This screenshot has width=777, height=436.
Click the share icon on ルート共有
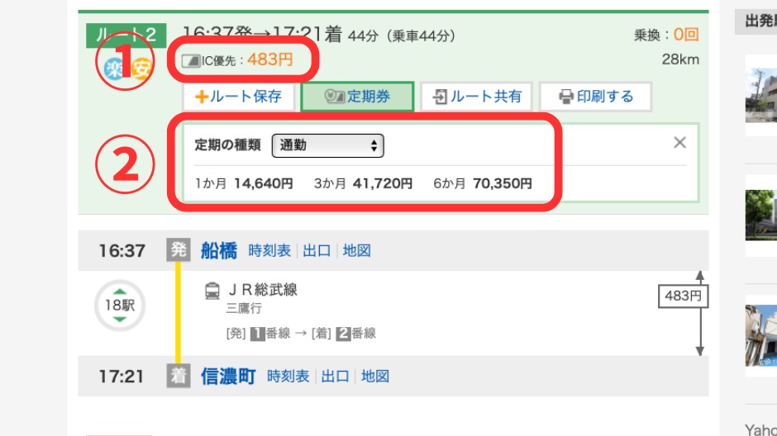[x=440, y=97]
